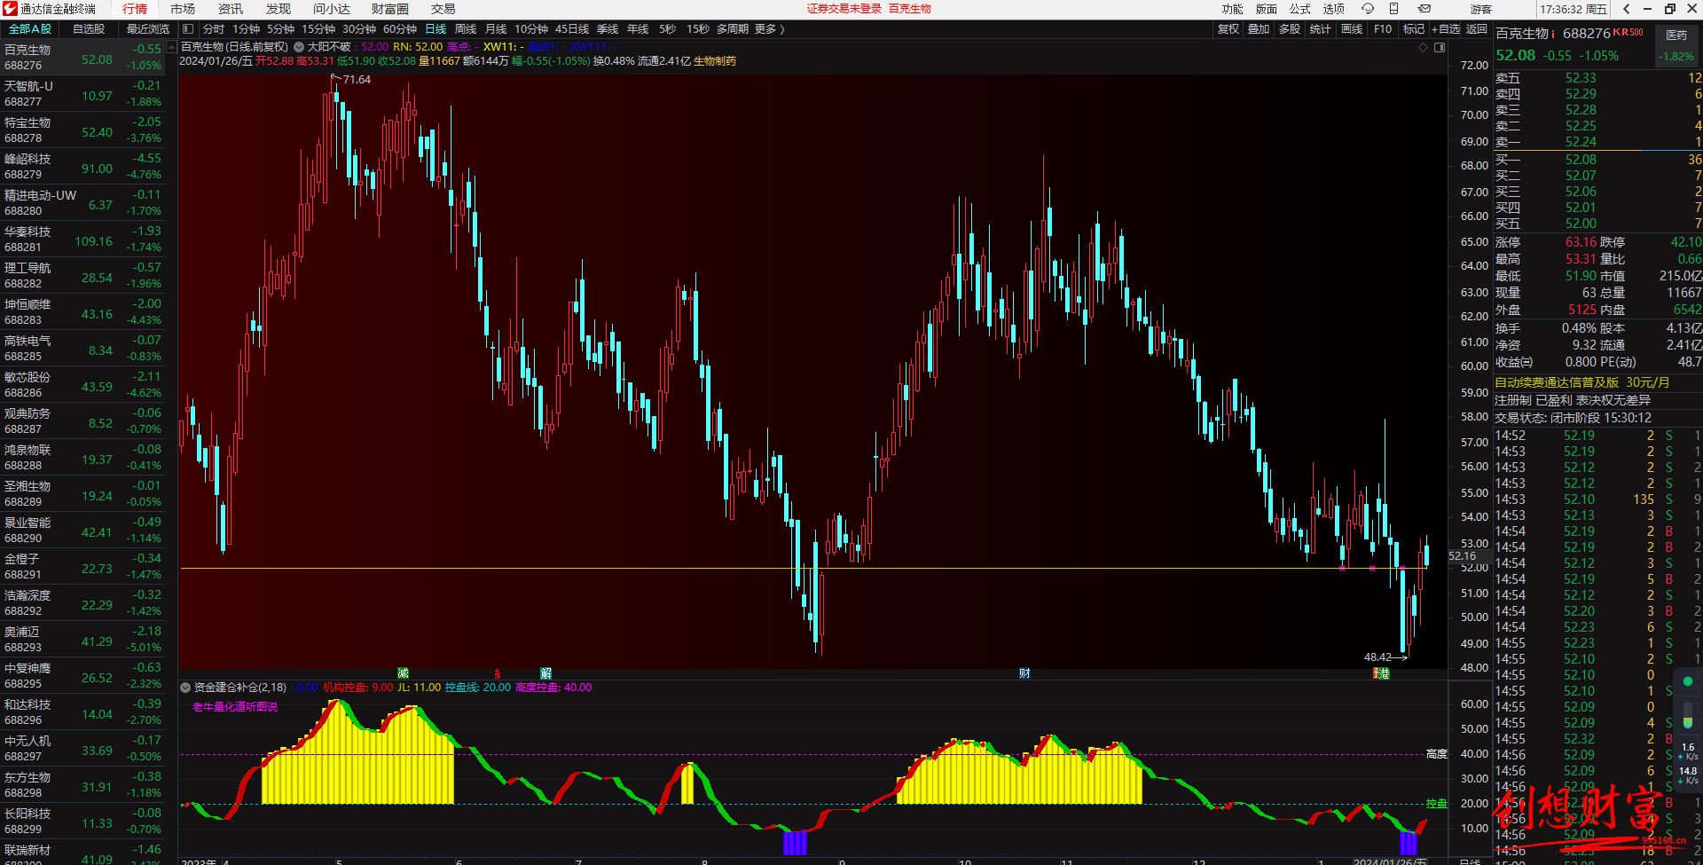The width and height of the screenshot is (1703, 865).
Task: Select the 15分钟 period
Action: [x=318, y=29]
